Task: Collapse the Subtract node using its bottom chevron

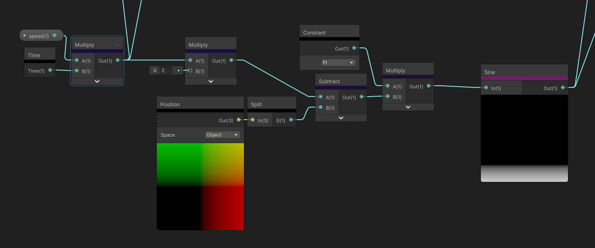Action: [341, 118]
